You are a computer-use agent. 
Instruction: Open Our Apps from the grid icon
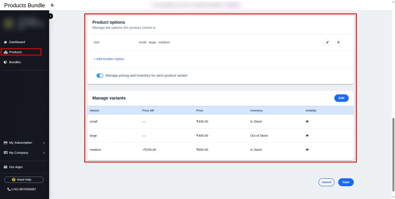(5, 167)
